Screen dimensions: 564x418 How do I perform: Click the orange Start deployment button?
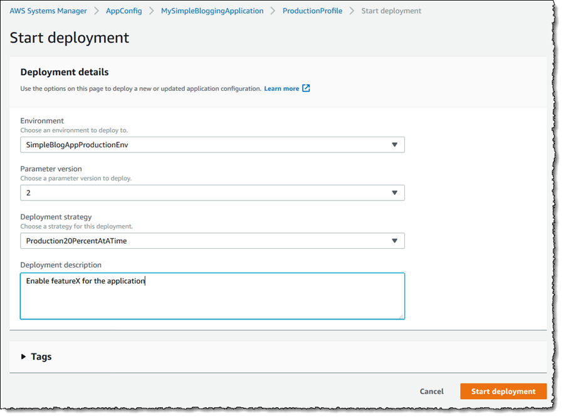tap(503, 392)
